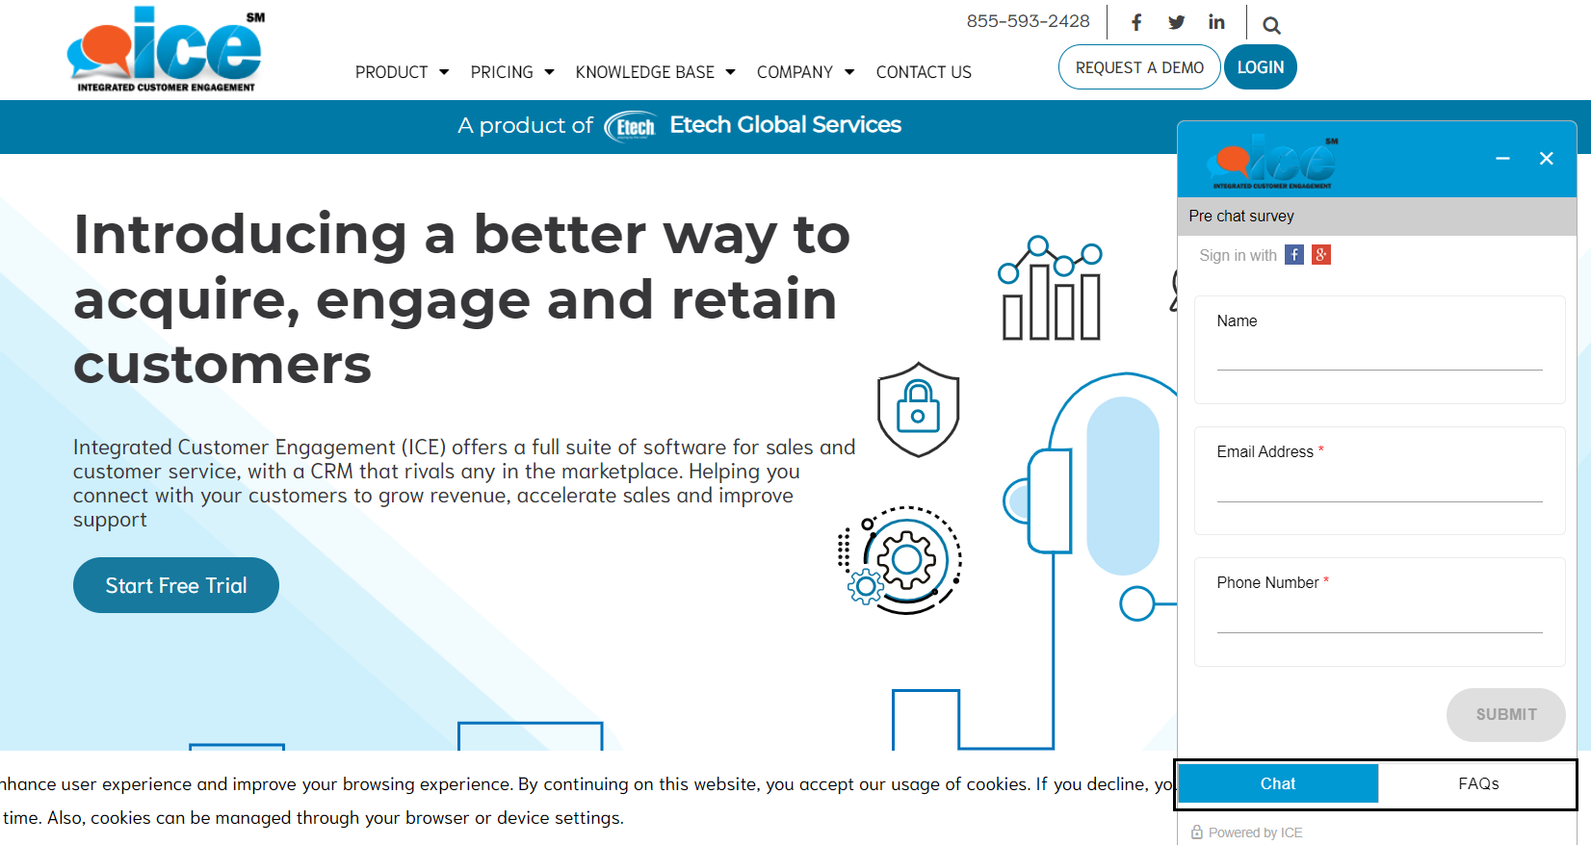The image size is (1591, 845).
Task: Sign in with Google Plus icon
Action: (x=1321, y=255)
